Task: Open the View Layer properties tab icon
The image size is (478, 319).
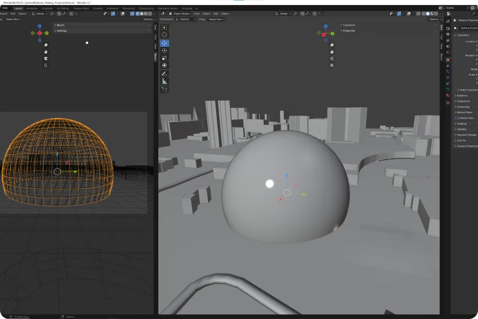Action: (448, 40)
